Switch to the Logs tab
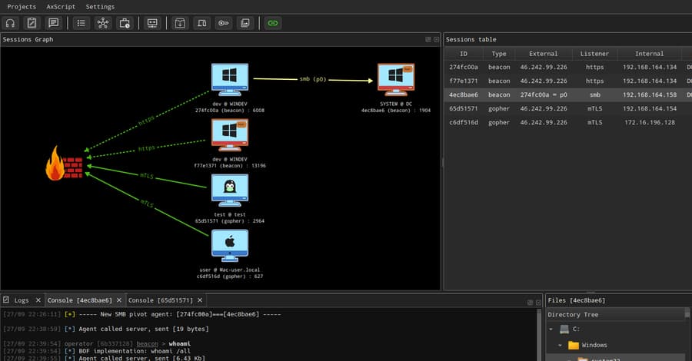The height and width of the screenshot is (361, 692). pos(21,300)
